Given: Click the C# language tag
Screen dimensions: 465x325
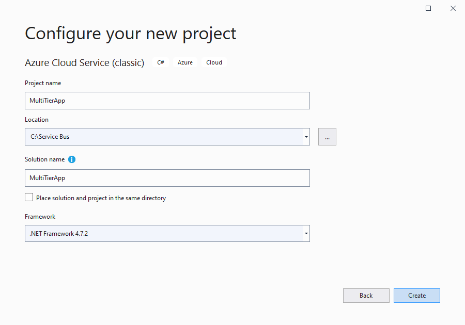Looking at the screenshot, I should [161, 62].
